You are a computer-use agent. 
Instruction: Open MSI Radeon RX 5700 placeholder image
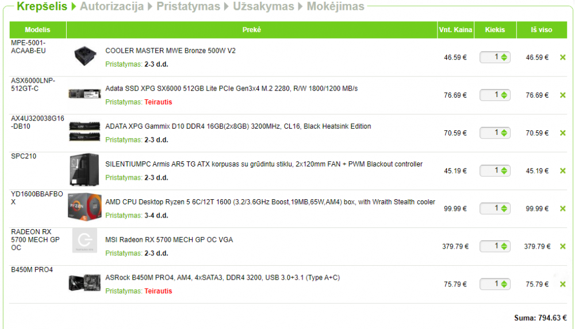click(x=85, y=241)
